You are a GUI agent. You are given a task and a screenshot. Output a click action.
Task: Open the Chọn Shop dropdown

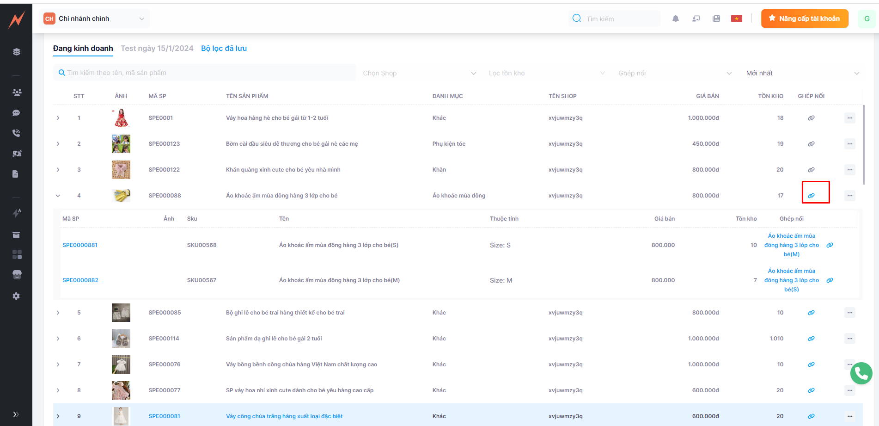point(419,73)
